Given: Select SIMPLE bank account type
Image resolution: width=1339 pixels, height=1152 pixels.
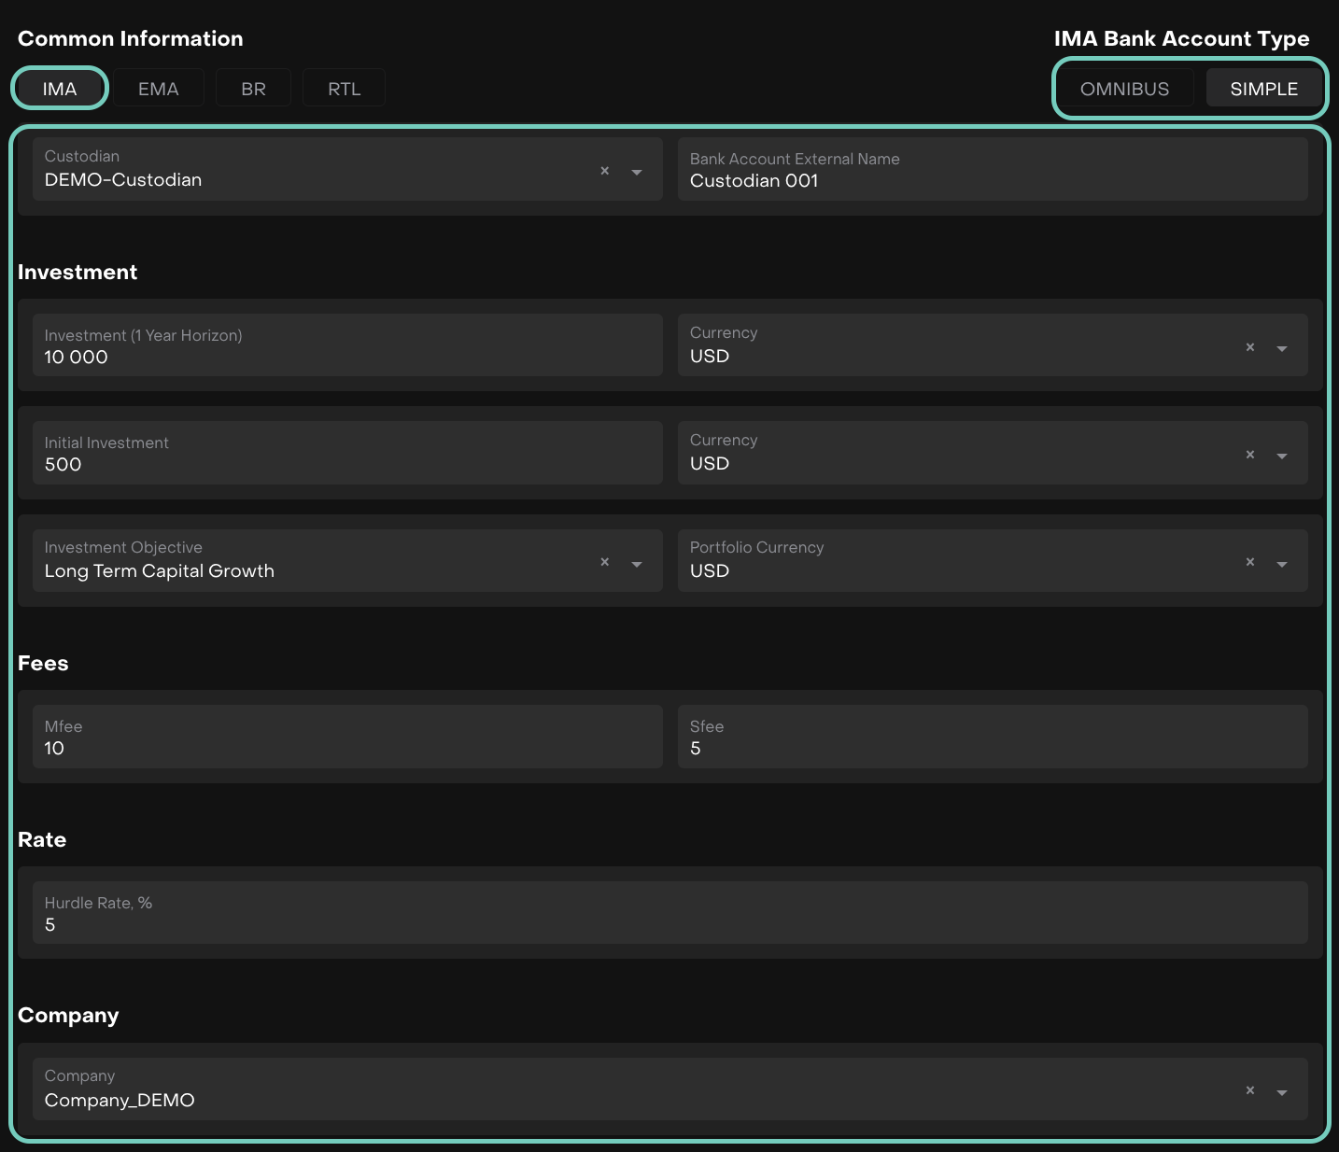Looking at the screenshot, I should tap(1263, 89).
